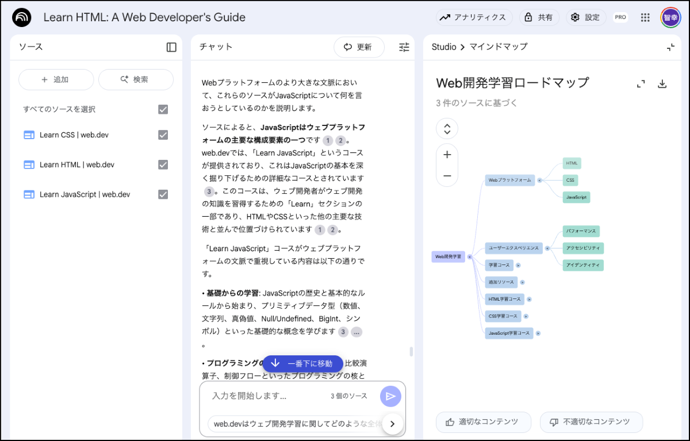This screenshot has width=690, height=441.
Task: Collapse the Webプラットフォーム node branch
Action: 539,181
